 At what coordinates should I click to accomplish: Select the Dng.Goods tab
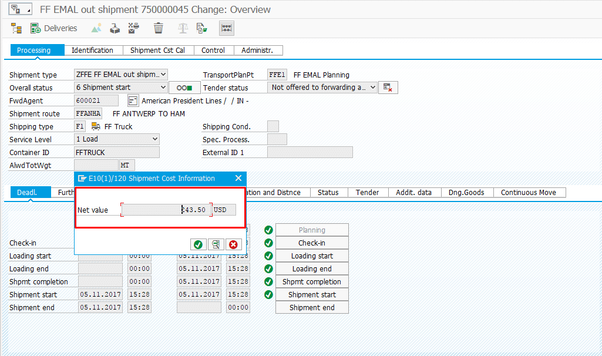coord(466,192)
